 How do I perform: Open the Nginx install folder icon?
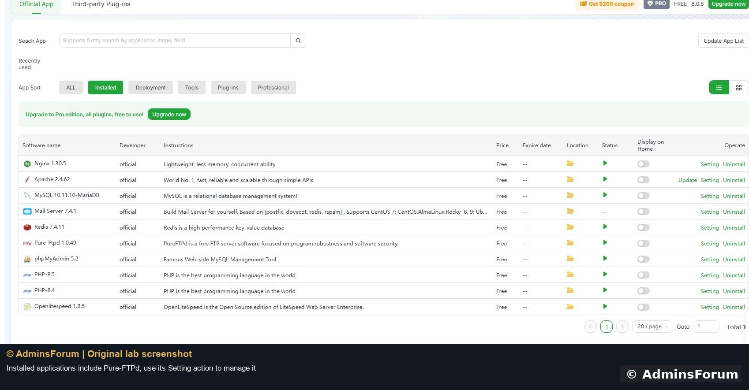pyautogui.click(x=570, y=163)
